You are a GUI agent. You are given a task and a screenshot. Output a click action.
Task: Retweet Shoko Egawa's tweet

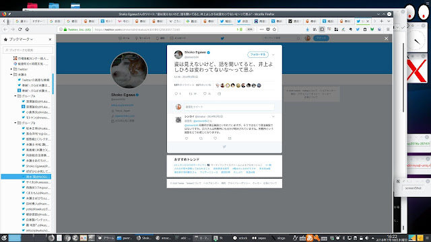tap(191, 94)
